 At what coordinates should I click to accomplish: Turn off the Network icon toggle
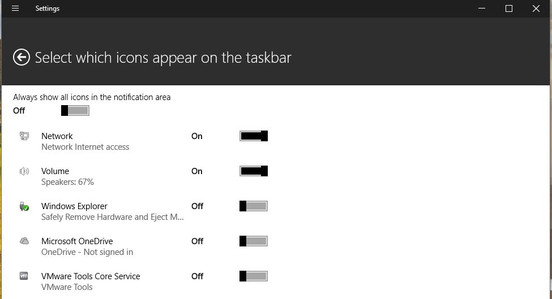pos(254,136)
